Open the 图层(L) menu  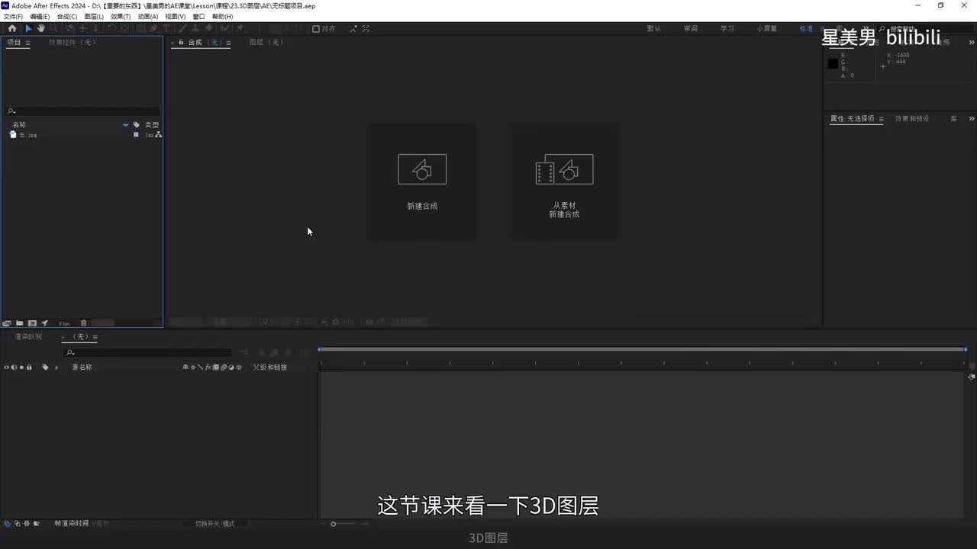click(x=94, y=16)
